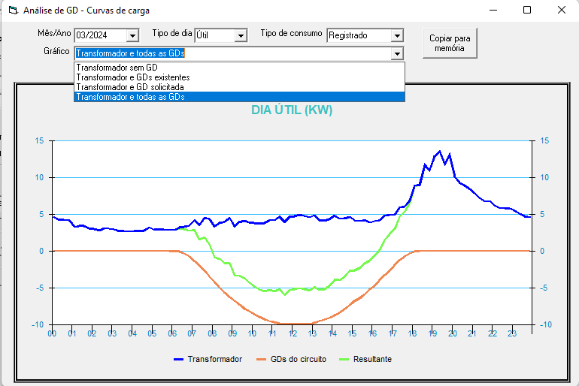Open the Mês/Ano dropdown arrow
Screen dimensions: 579x386
coord(133,35)
